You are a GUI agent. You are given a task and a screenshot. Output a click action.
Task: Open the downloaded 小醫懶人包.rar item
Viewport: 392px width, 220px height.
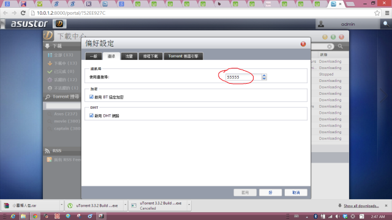(x=31, y=205)
